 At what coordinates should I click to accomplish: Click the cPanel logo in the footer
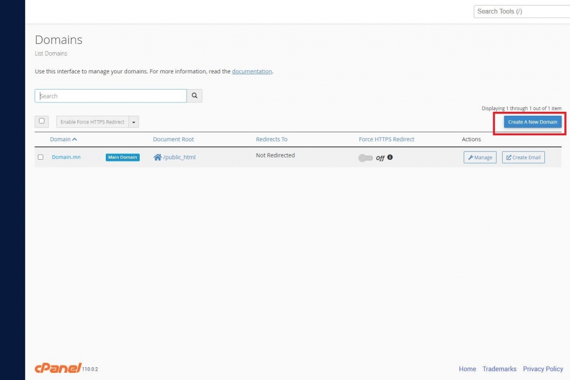pos(58,368)
